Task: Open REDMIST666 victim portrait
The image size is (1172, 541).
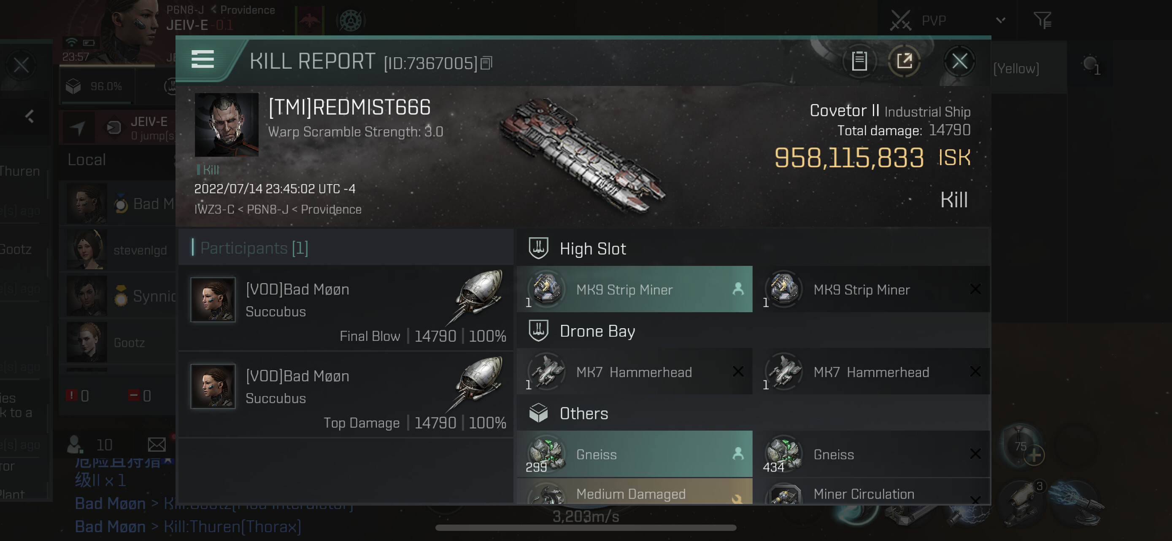Action: (x=227, y=125)
